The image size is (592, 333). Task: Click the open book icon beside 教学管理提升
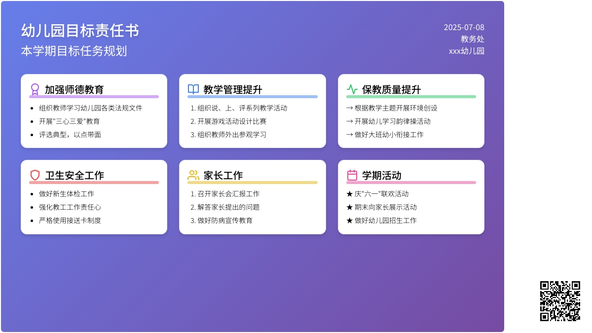193,89
